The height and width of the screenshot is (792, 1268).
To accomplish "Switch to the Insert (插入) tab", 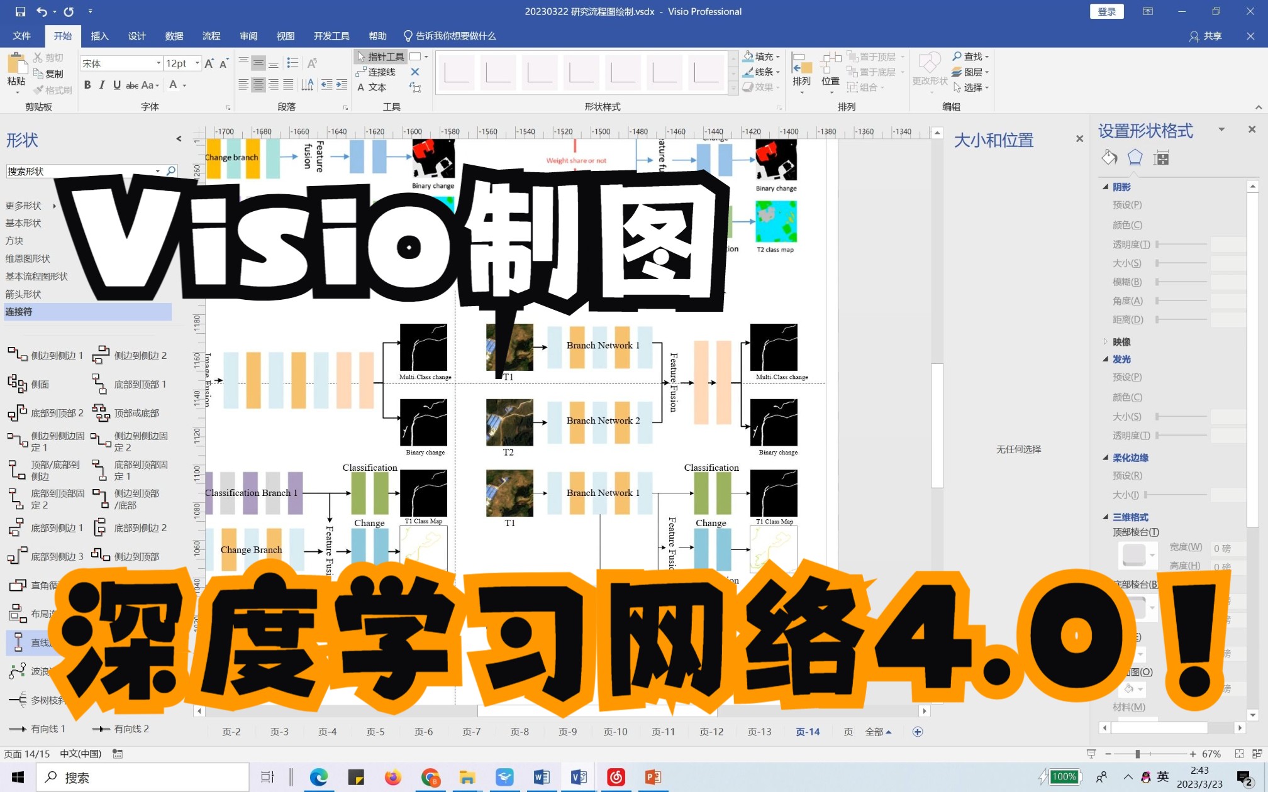I will (x=99, y=36).
